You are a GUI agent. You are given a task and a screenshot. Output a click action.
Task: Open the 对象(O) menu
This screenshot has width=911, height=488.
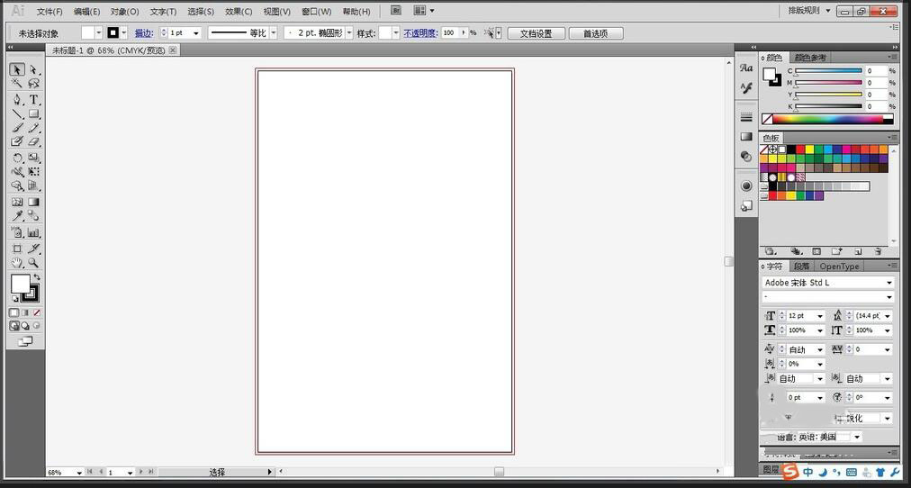[x=124, y=12]
